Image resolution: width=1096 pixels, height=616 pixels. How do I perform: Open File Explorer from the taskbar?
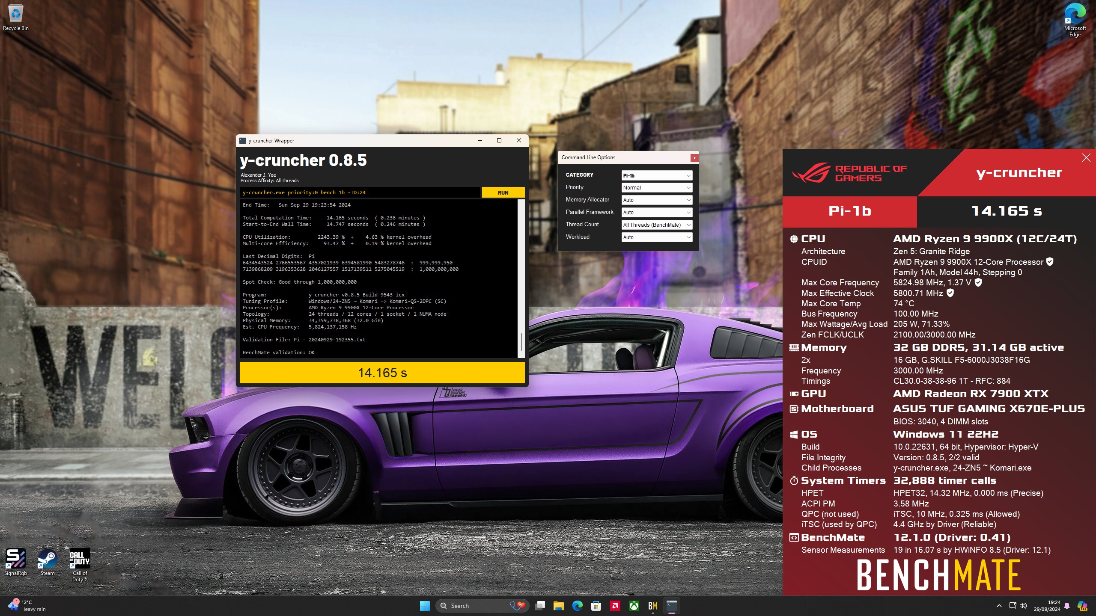559,606
